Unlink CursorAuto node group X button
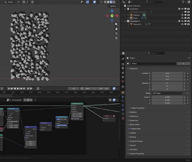 point(31,100)
